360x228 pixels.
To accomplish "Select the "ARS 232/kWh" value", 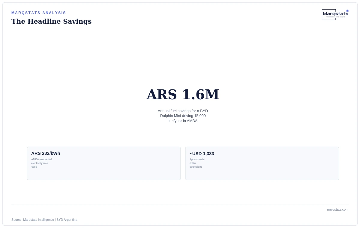I will 46,153.
